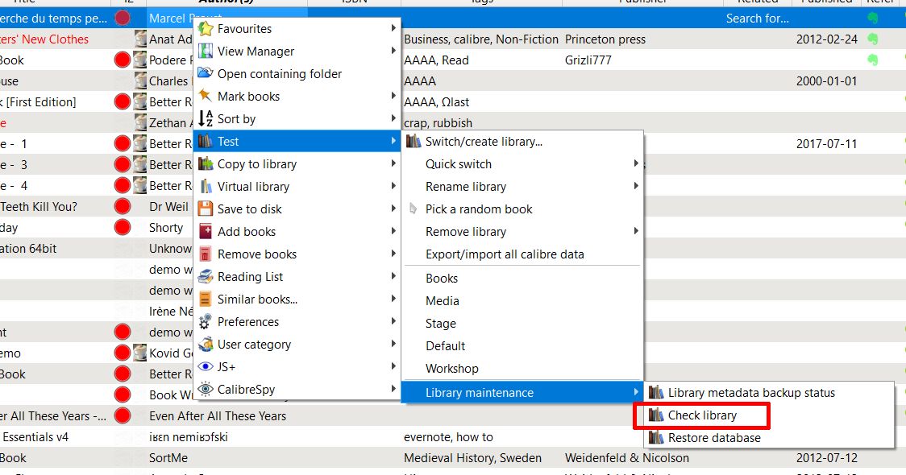The height and width of the screenshot is (475, 906).
Task: Expand the Rename library submenu arrow
Action: click(636, 187)
